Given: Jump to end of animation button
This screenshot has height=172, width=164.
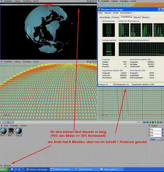Looking at the screenshot, I should point(161,122).
